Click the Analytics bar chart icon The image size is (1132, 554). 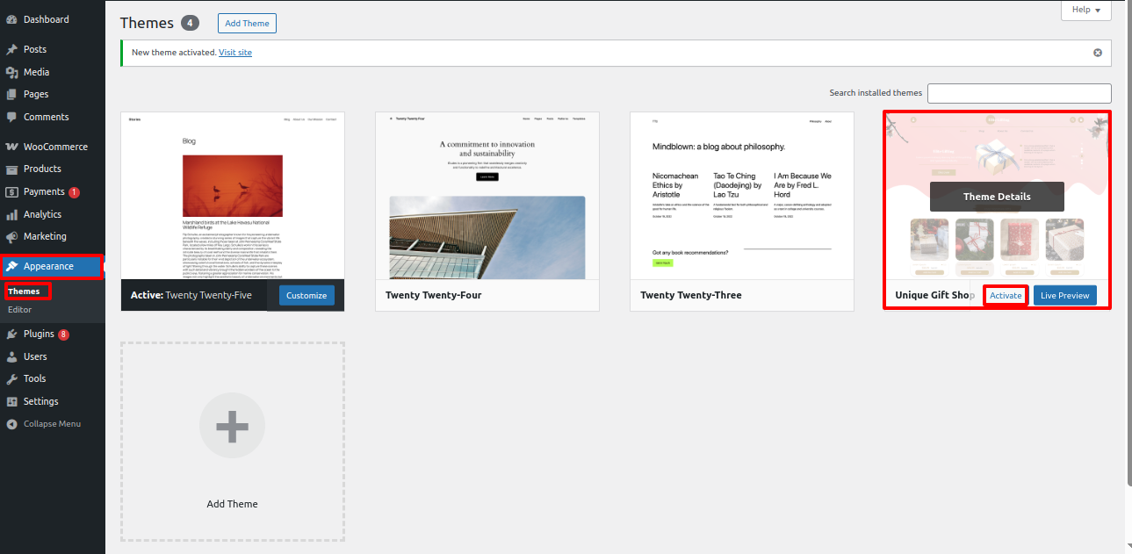point(11,214)
